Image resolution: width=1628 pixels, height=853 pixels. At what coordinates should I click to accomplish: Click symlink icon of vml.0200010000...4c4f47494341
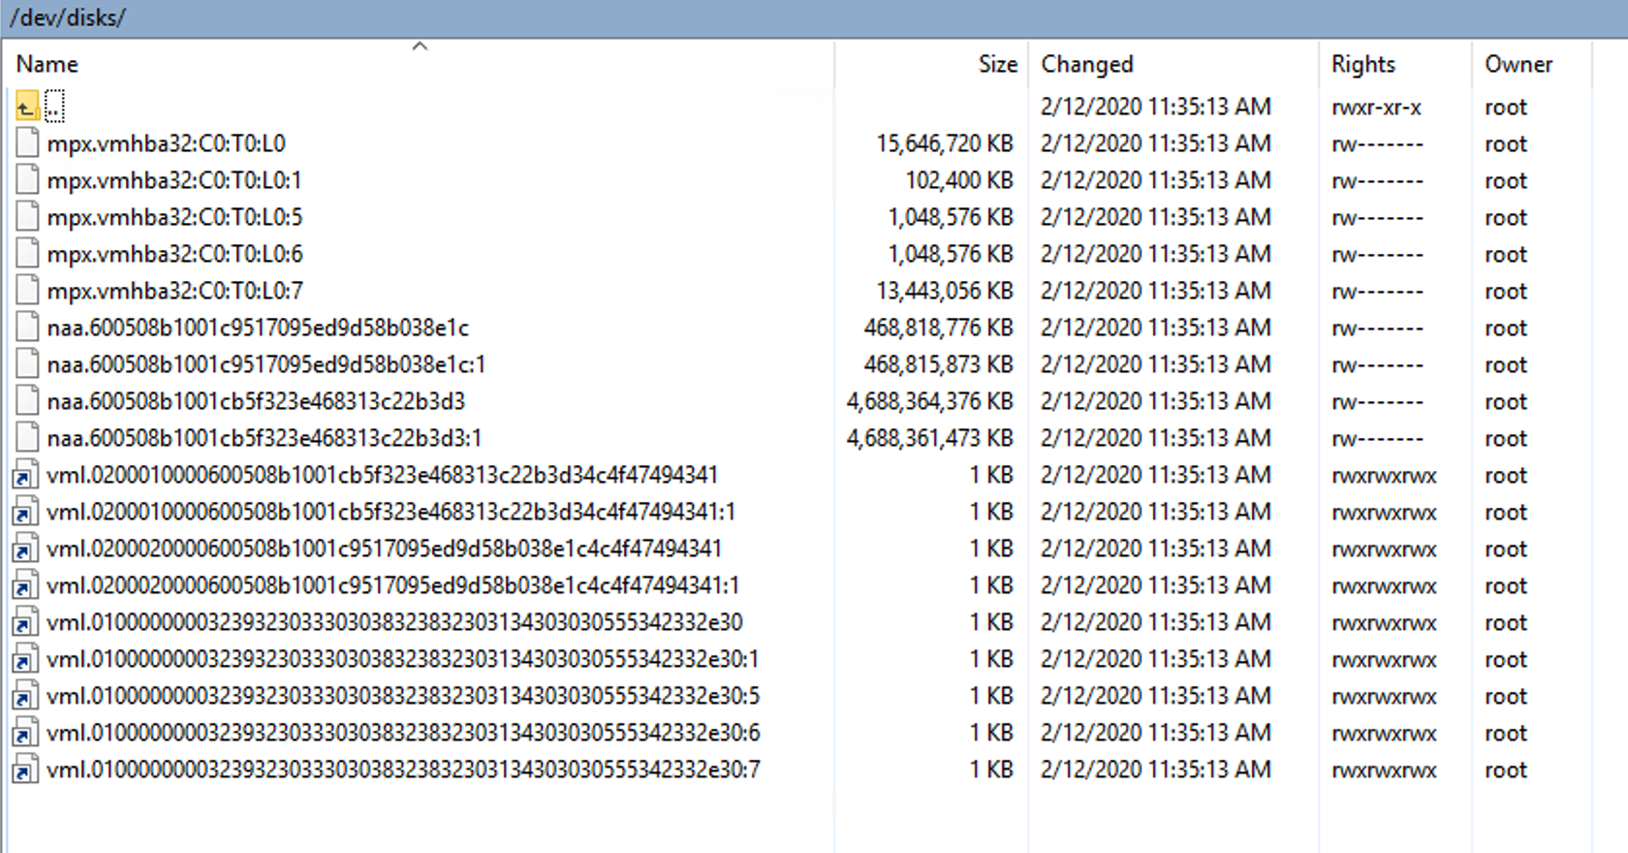click(x=25, y=475)
